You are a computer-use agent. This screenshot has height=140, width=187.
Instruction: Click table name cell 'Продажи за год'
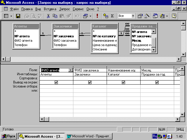point(157,74)
